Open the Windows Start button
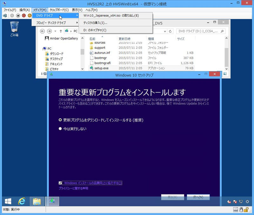Screen dimensions: 254x215 [x=8, y=201]
